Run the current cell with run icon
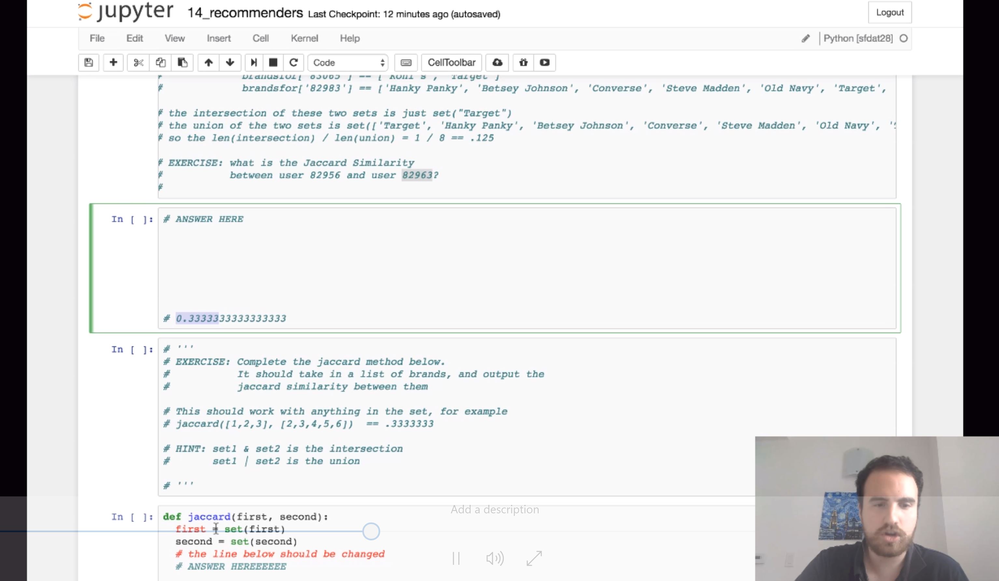 tap(253, 62)
